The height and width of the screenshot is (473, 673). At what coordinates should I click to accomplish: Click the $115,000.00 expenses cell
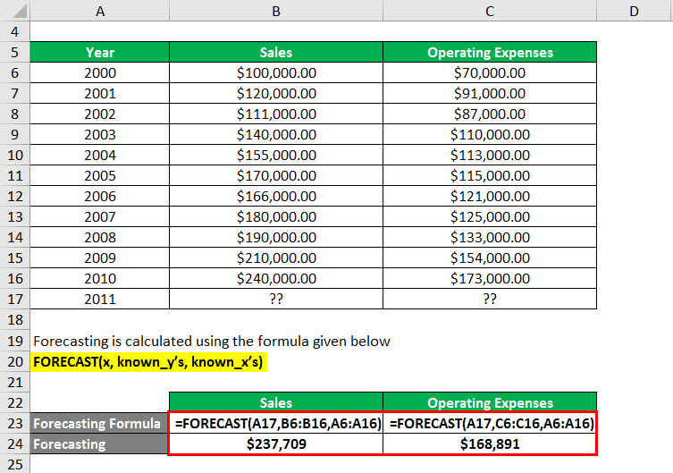click(x=490, y=175)
